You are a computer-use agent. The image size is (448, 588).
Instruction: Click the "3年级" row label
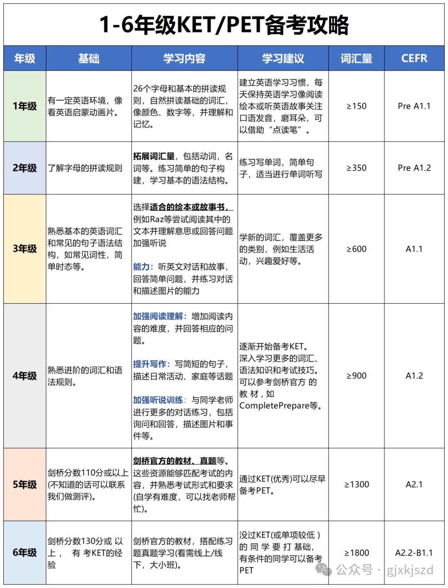(25, 249)
